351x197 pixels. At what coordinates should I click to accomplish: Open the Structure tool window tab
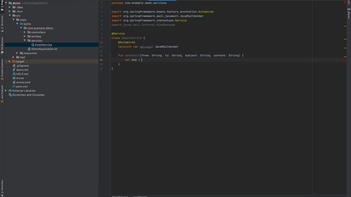coord(2,24)
